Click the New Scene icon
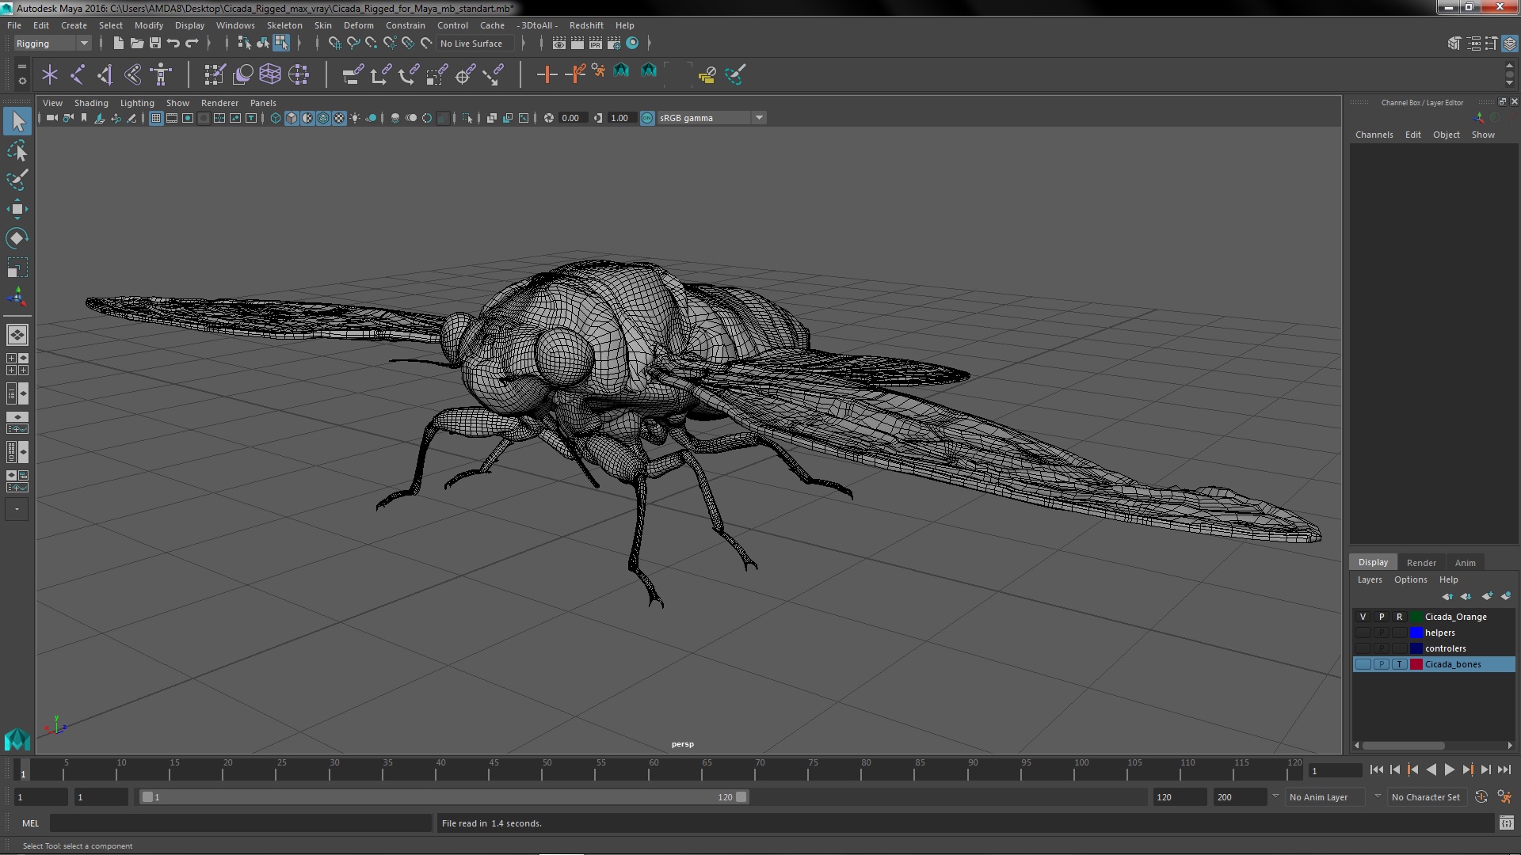 coord(118,44)
